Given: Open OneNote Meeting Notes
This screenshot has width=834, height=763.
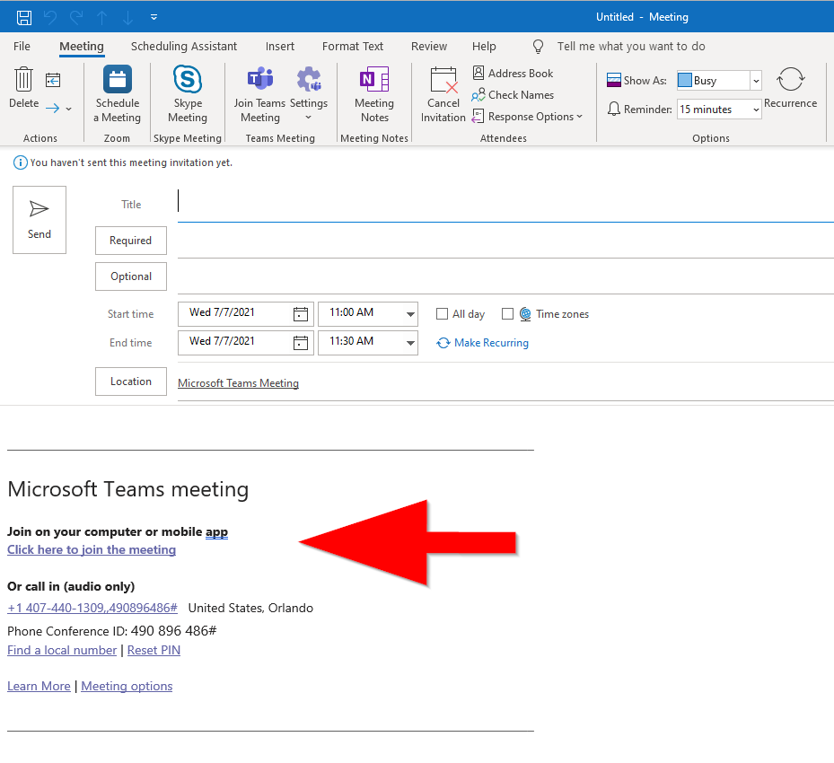Looking at the screenshot, I should pyautogui.click(x=374, y=79).
